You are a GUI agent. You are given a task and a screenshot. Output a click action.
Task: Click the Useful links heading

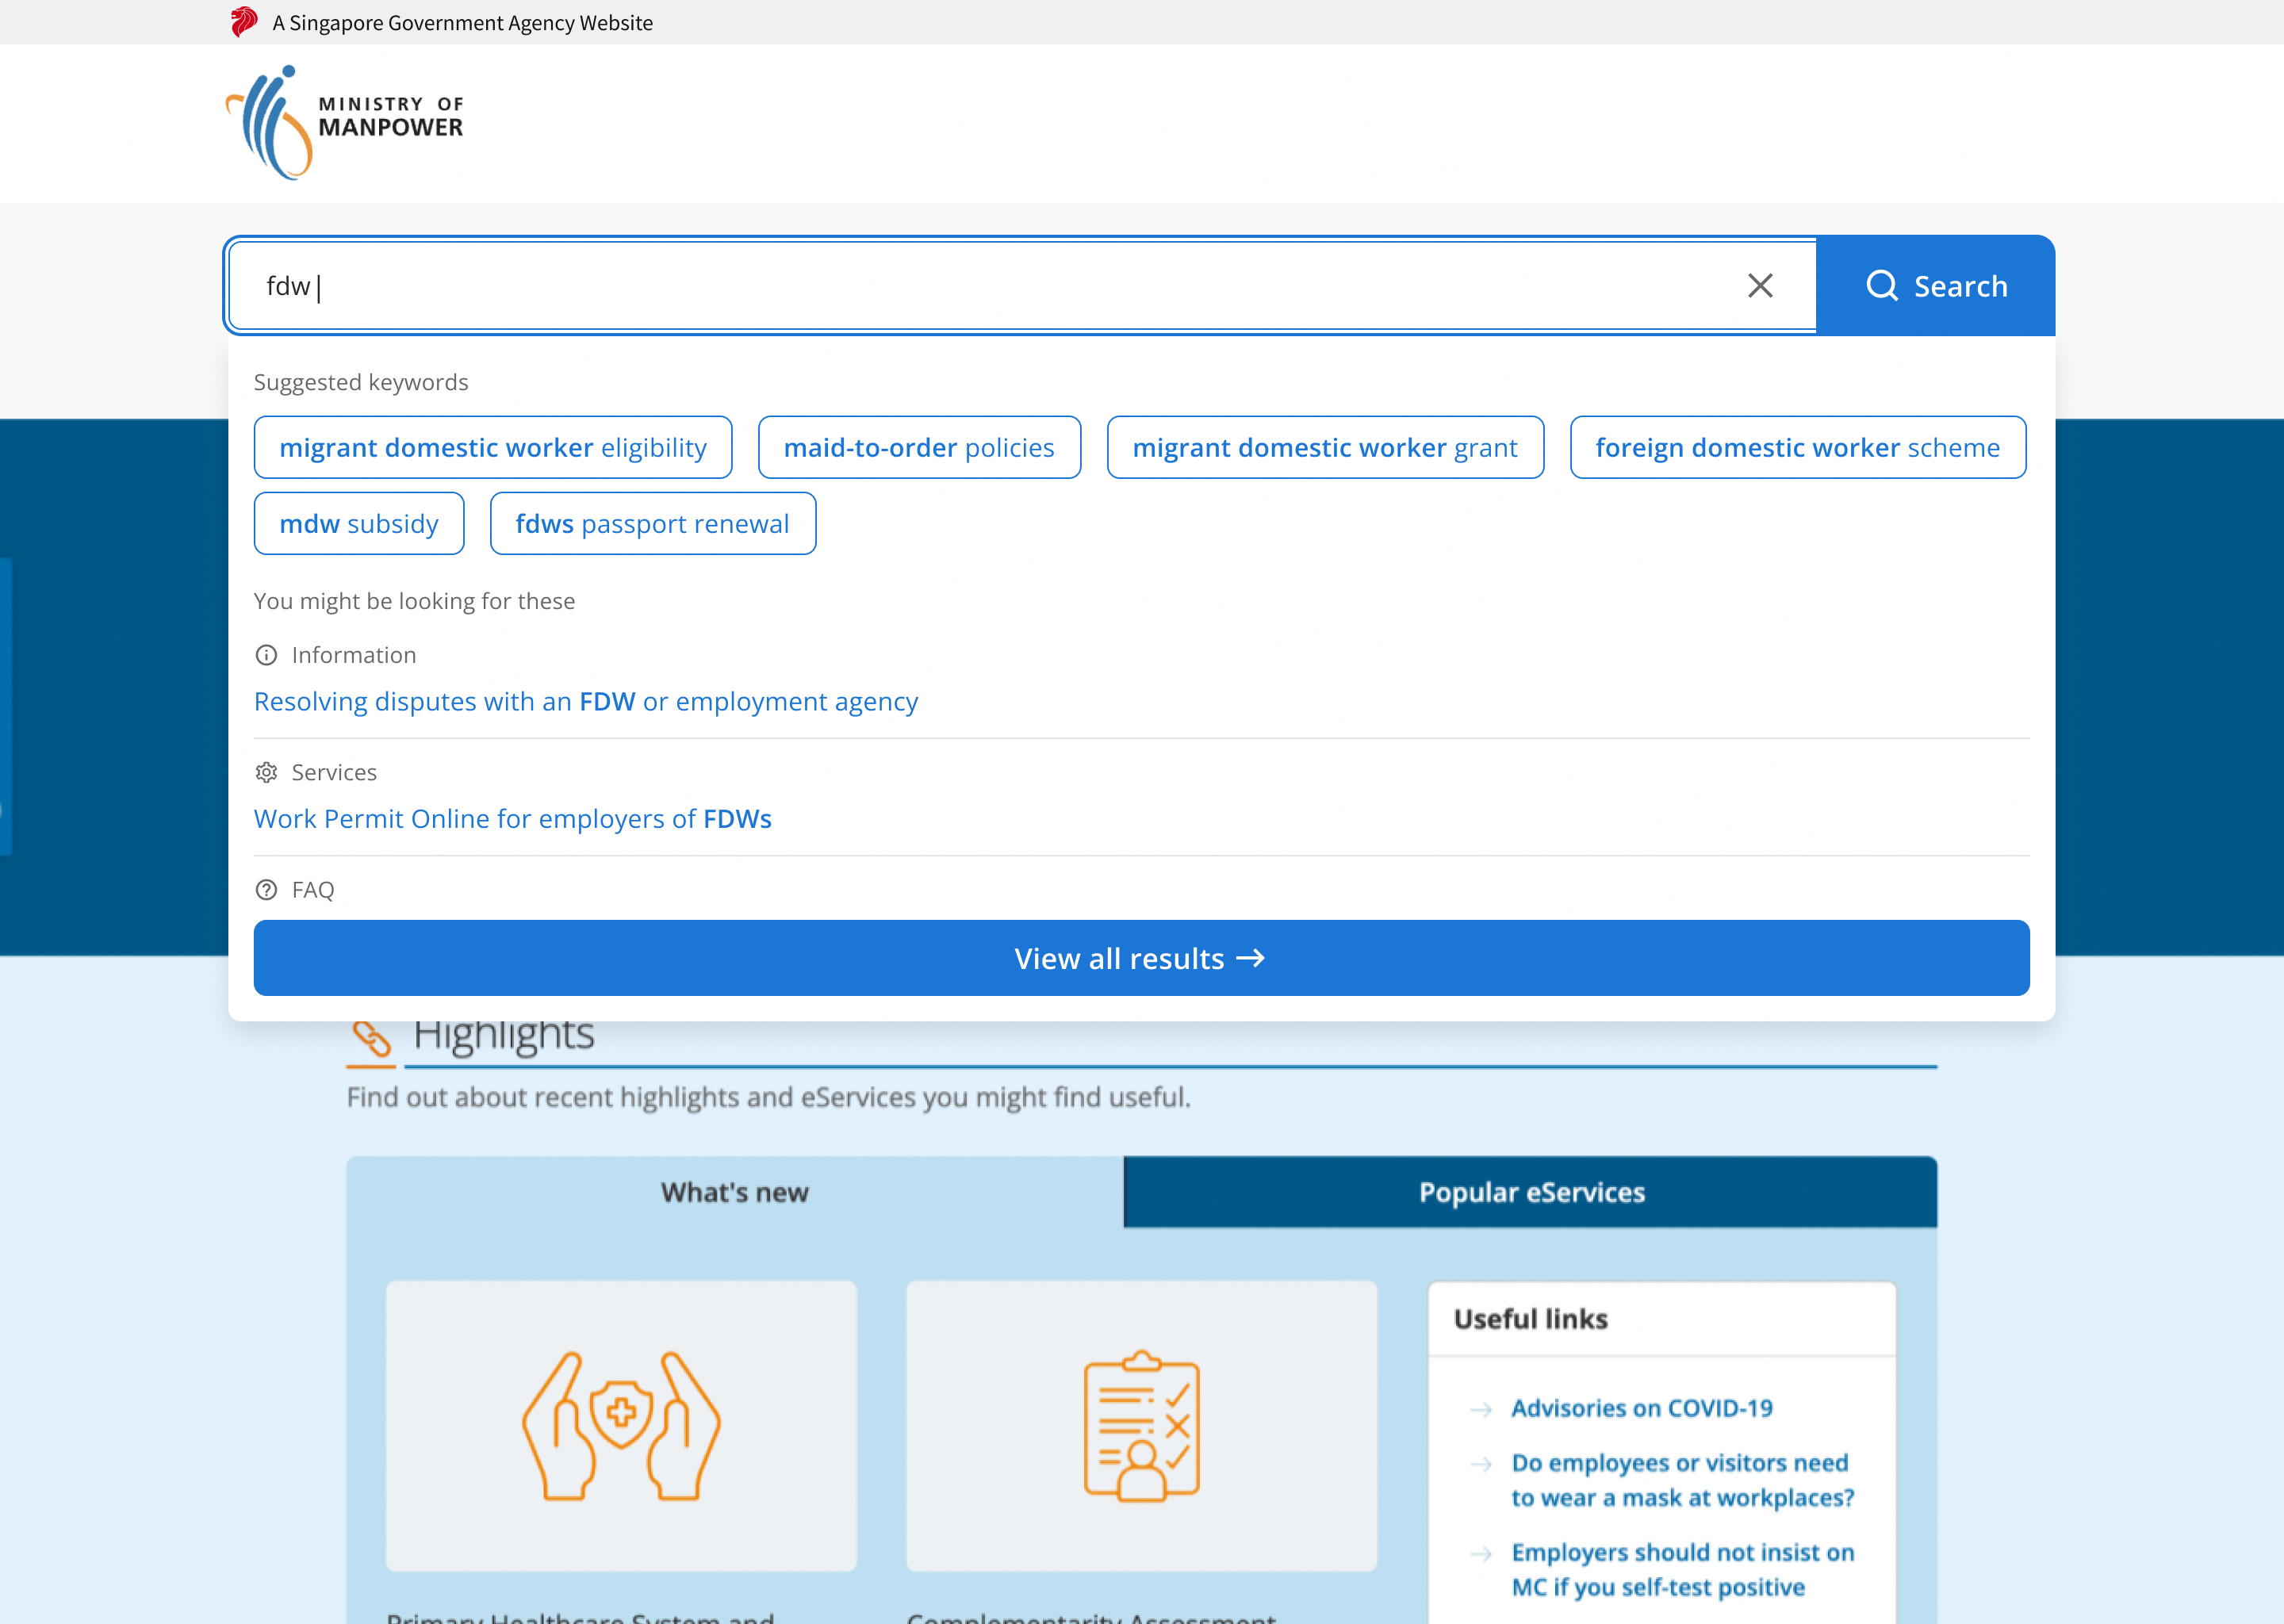1531,1319
